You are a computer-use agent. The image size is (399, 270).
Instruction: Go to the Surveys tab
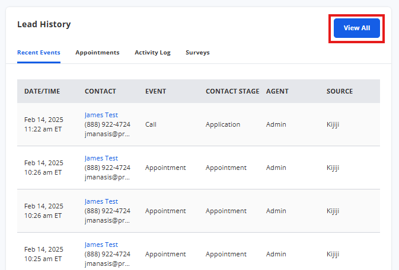[x=197, y=53]
